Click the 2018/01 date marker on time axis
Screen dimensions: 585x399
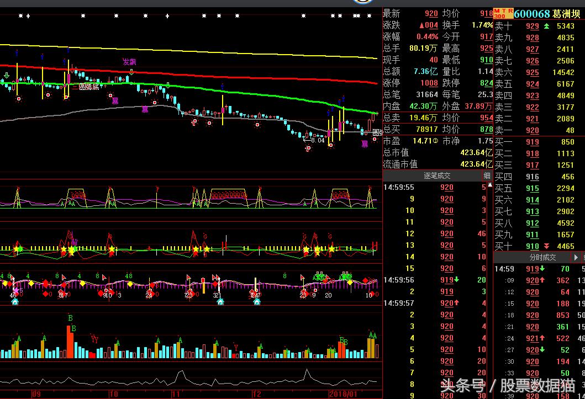(341, 394)
